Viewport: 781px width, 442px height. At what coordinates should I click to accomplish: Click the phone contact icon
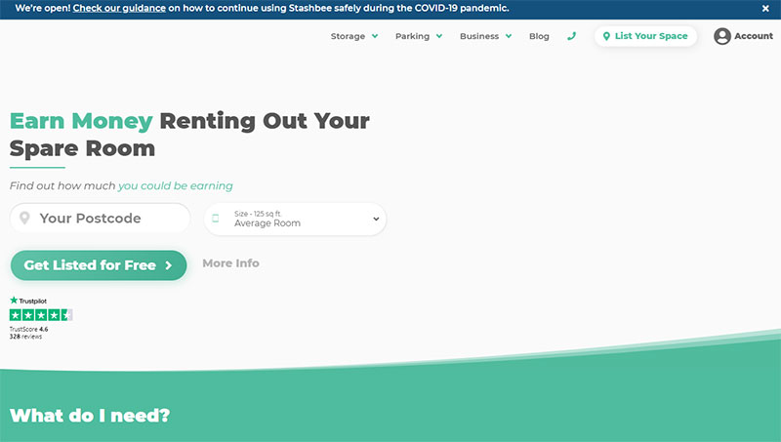(x=572, y=36)
